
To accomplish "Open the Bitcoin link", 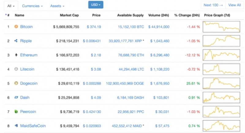I will pos(26,27).
